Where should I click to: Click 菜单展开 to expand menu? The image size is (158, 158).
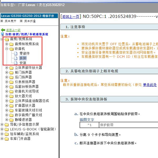coord(11,21)
